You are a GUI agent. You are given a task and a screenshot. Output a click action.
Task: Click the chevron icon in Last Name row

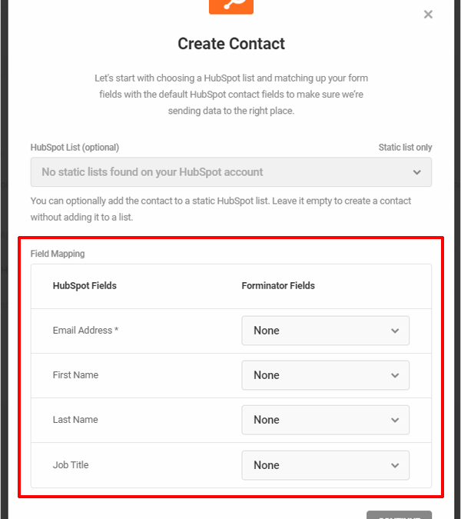[x=395, y=420]
